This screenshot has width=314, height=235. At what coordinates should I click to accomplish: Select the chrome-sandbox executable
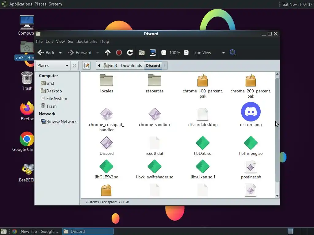[155, 117]
